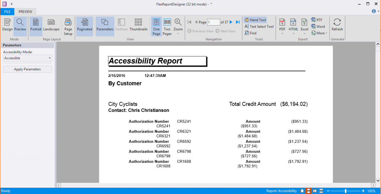Export report to PDF
The image size is (381, 194).
pos(282,24)
